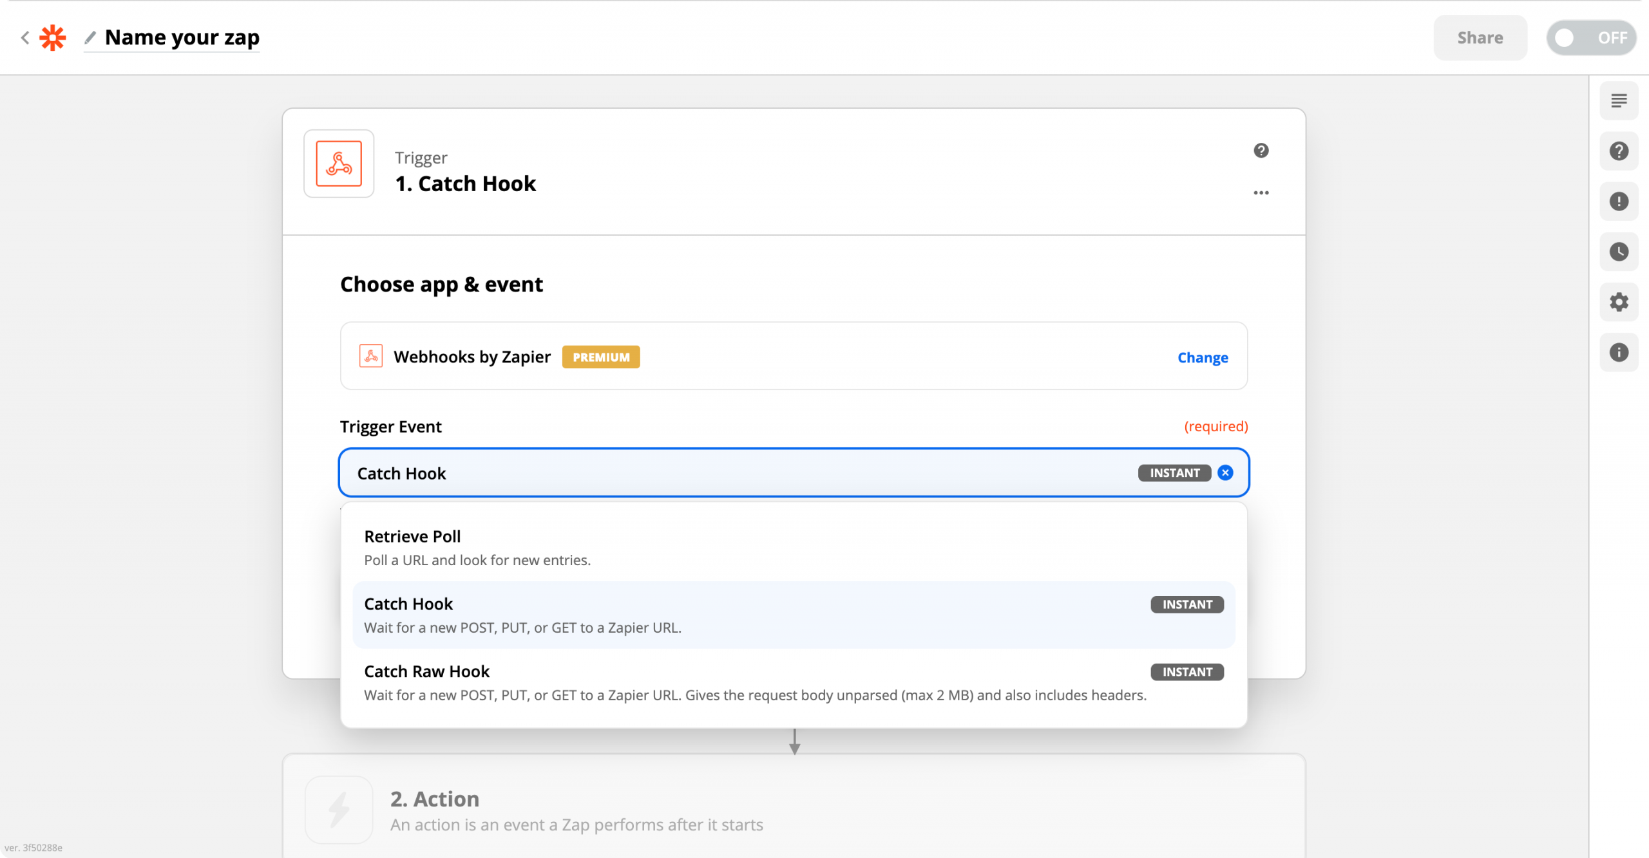Image resolution: width=1649 pixels, height=858 pixels.
Task: Click the Webhooks trigger app icon in header
Action: click(339, 163)
